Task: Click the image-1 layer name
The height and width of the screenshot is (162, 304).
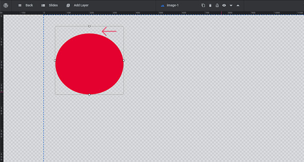Action: click(x=173, y=6)
